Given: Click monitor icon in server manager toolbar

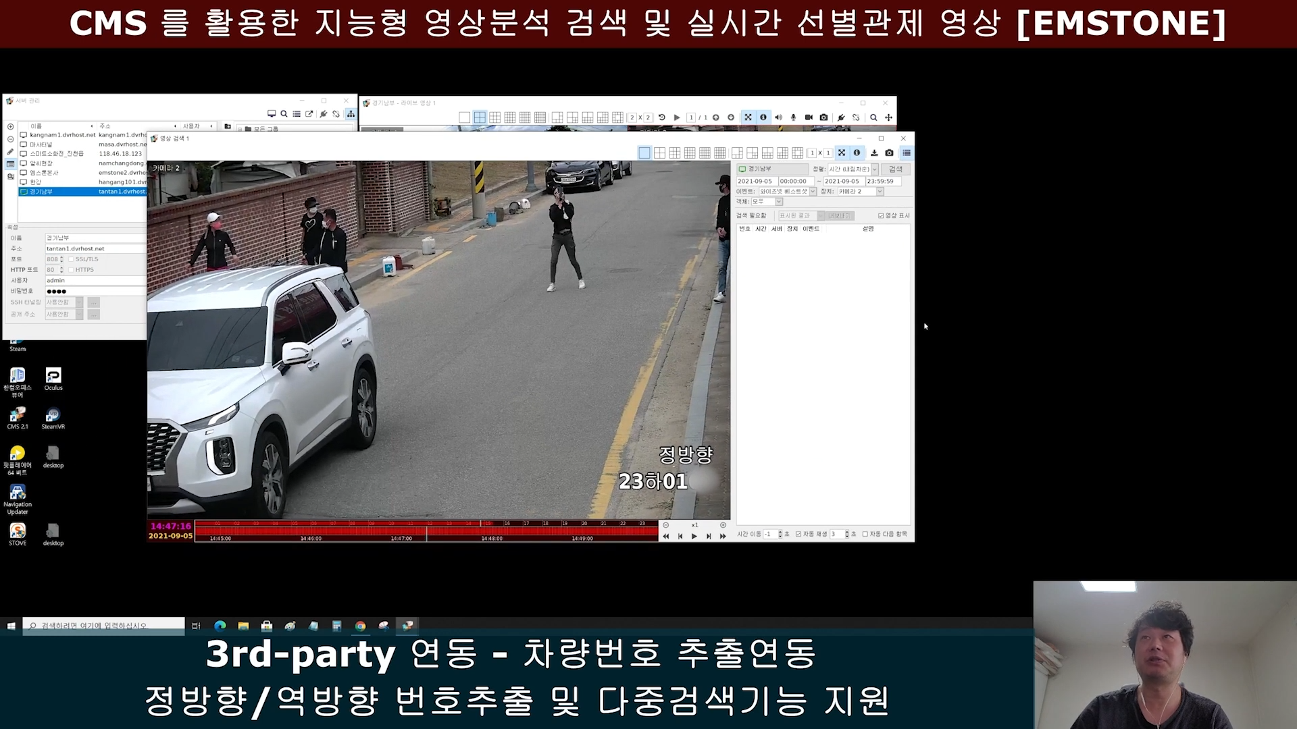Looking at the screenshot, I should pyautogui.click(x=272, y=114).
